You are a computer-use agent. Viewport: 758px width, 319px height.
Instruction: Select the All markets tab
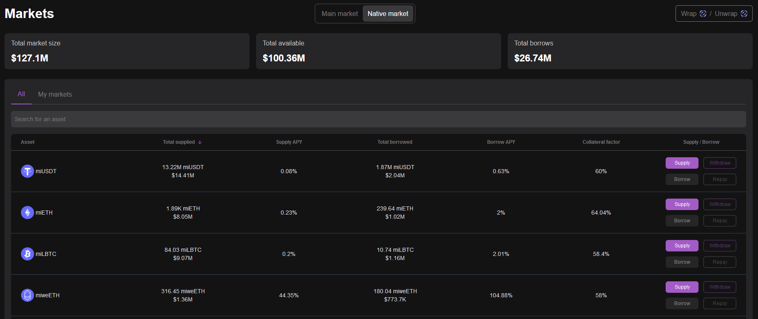(21, 94)
